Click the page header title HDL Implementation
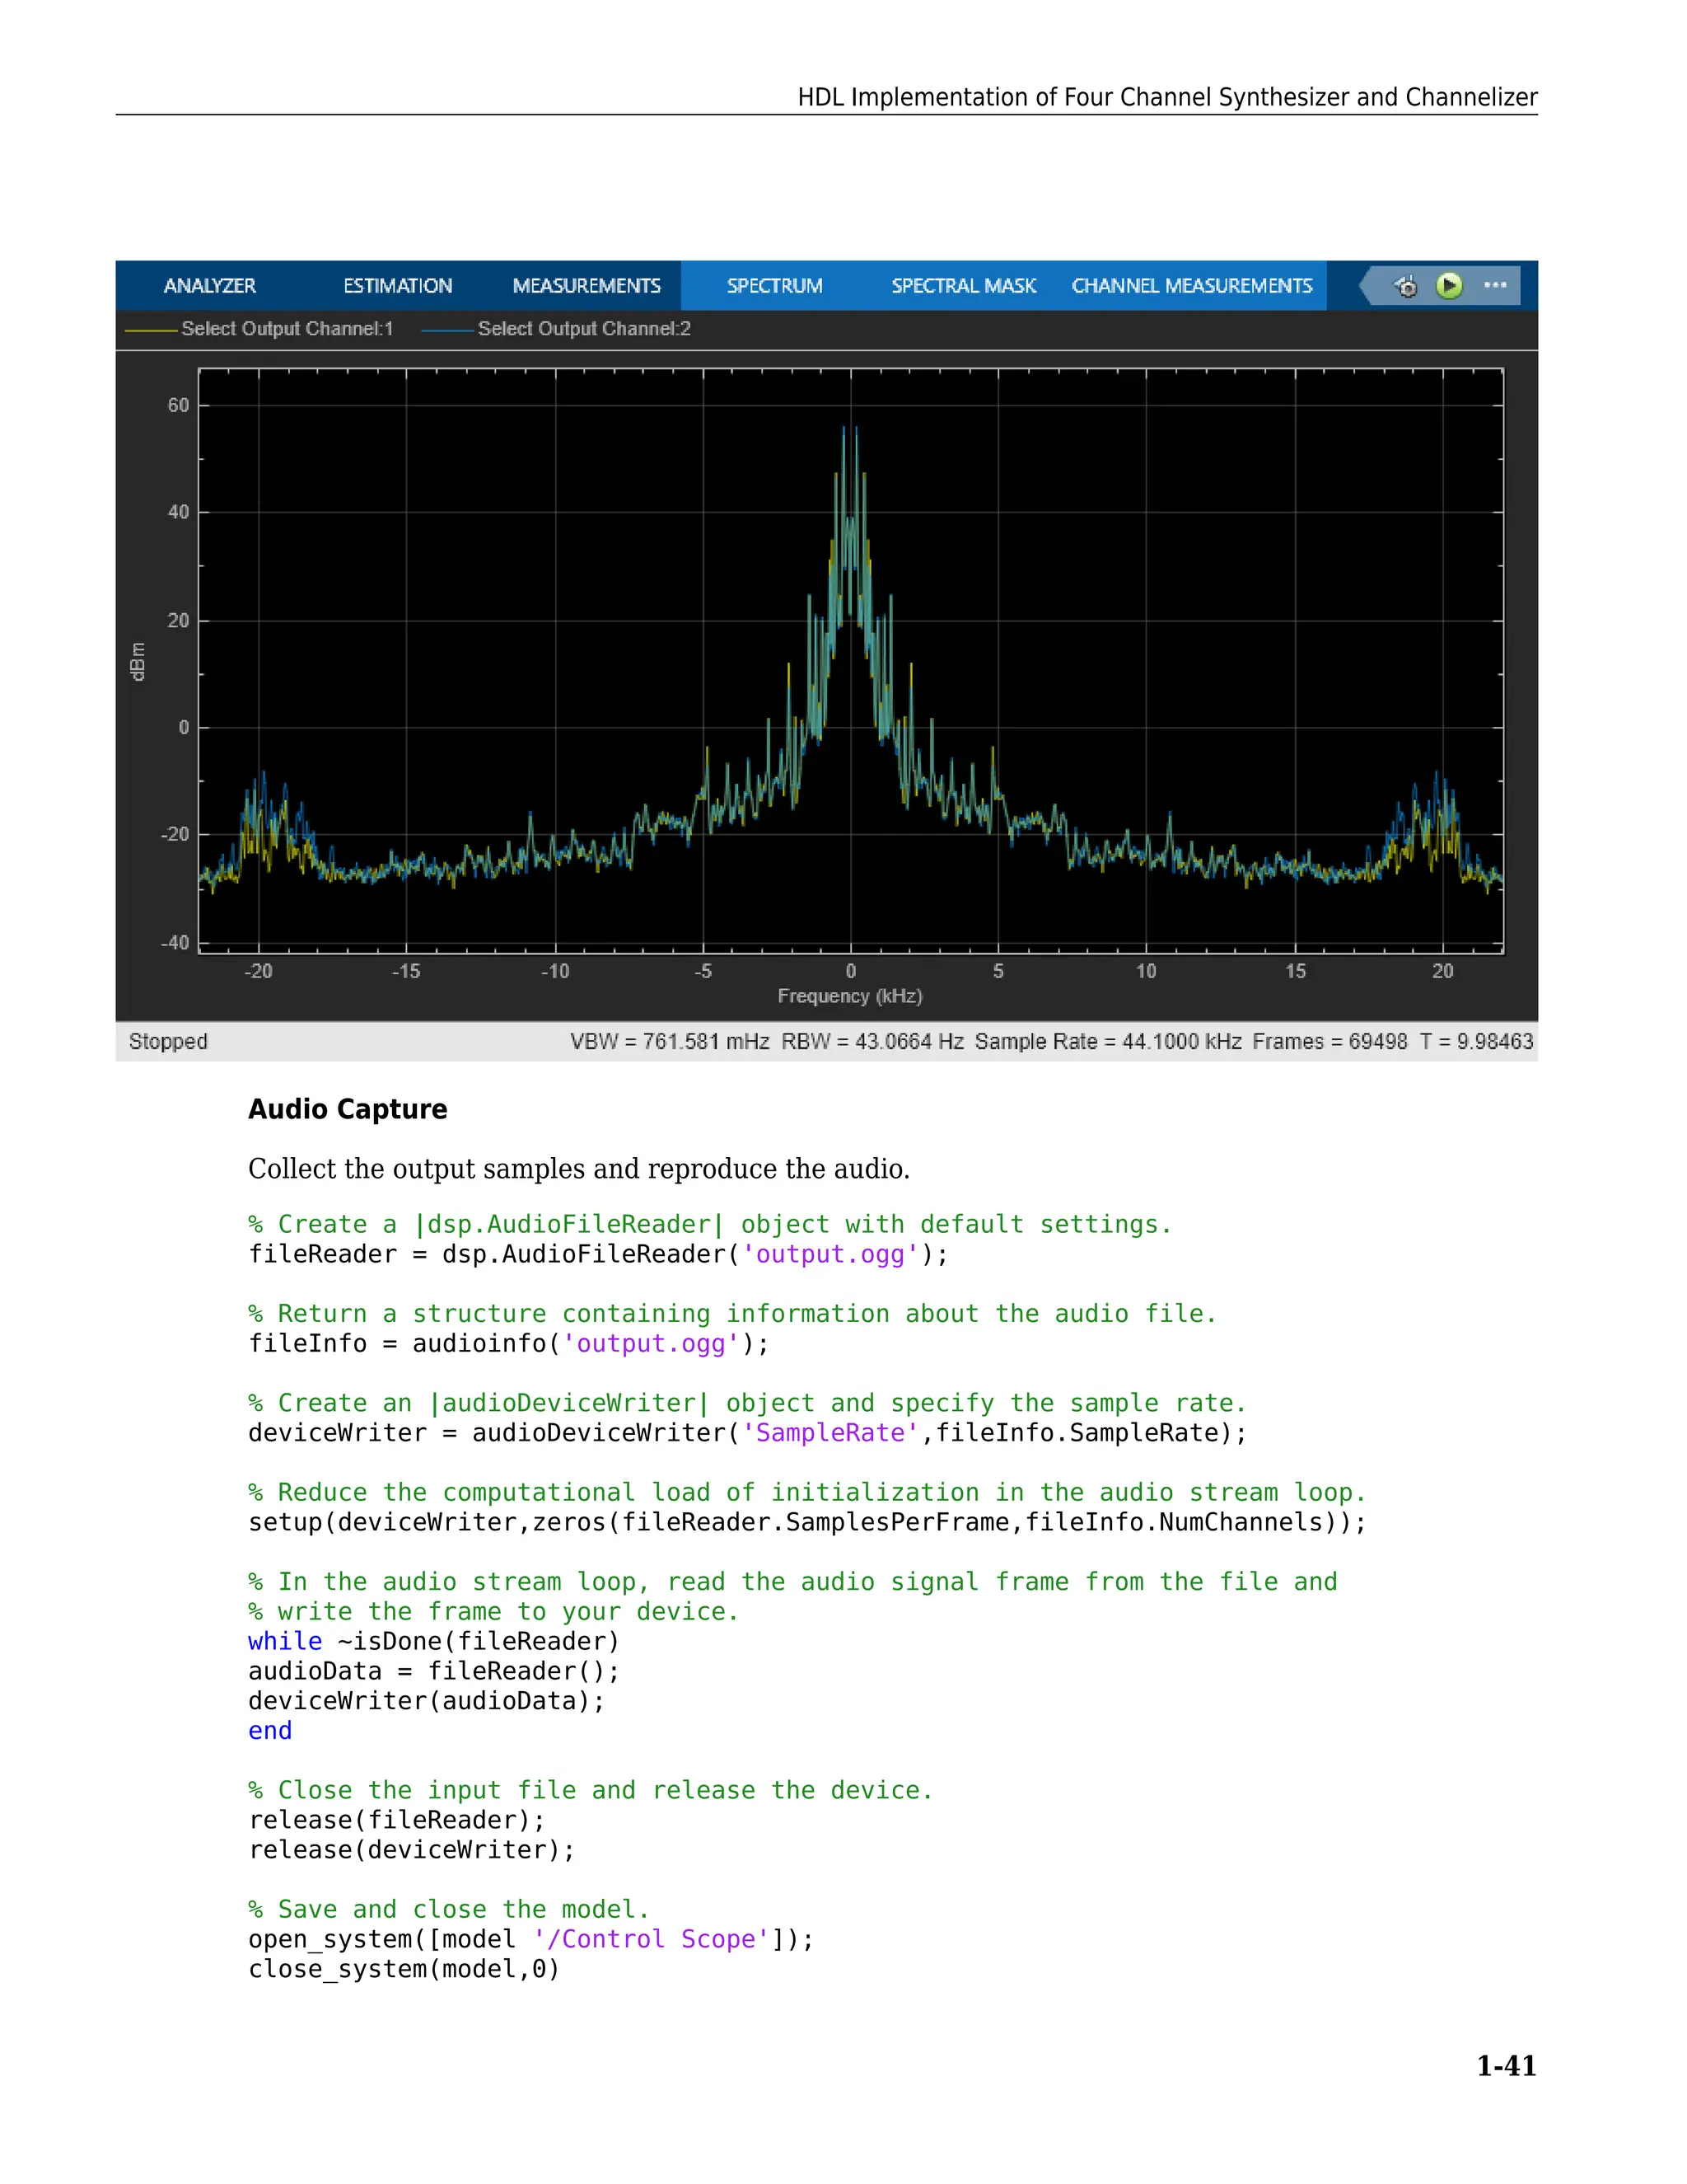This screenshot has width=1687, height=2184. coord(1167,97)
